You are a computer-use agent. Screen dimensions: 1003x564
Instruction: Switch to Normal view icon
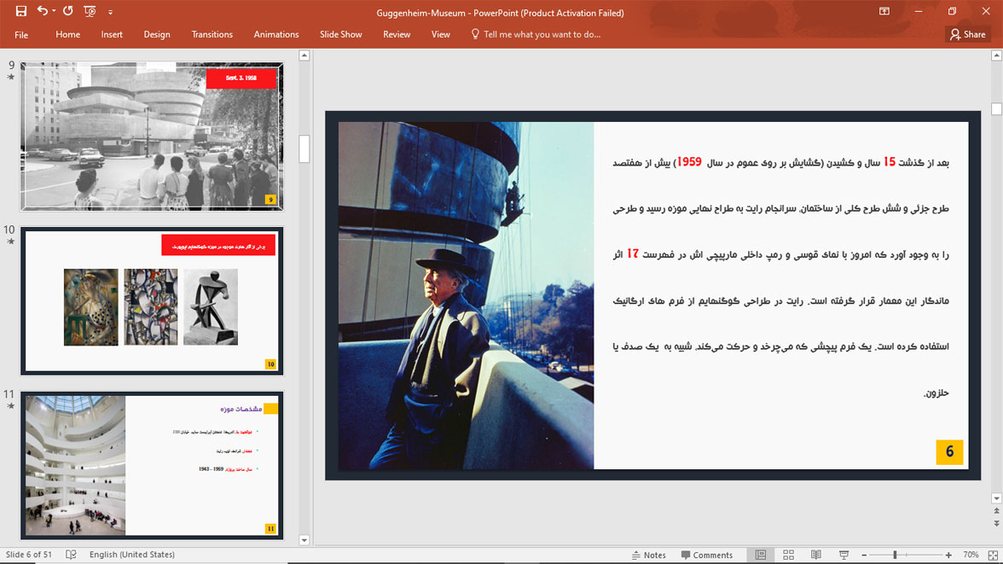(761, 555)
